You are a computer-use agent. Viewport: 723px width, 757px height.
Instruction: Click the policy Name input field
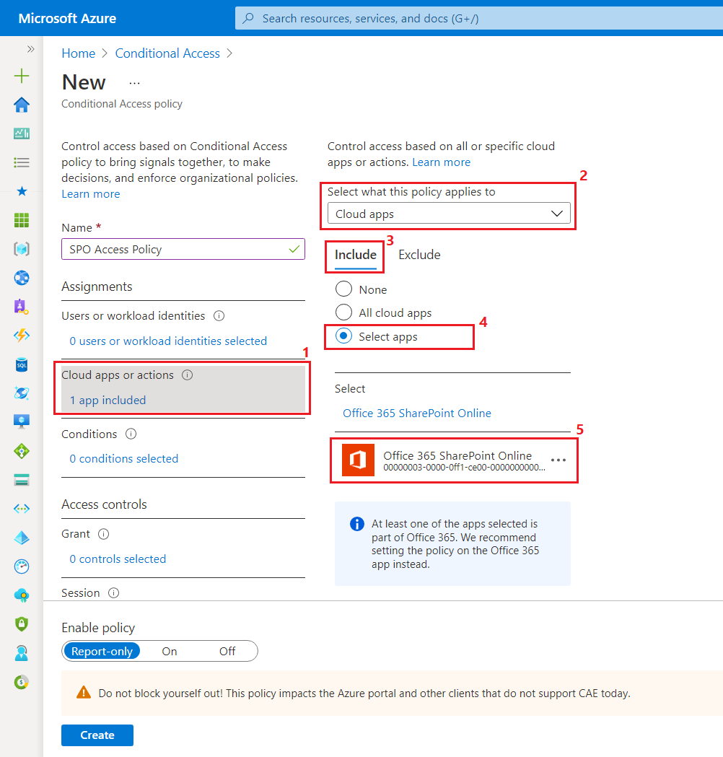pyautogui.click(x=183, y=249)
